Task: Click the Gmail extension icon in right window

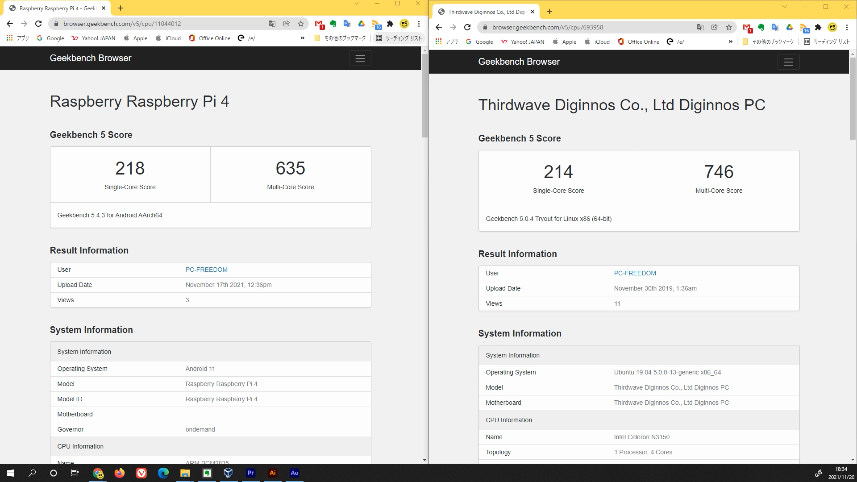Action: pyautogui.click(x=747, y=27)
